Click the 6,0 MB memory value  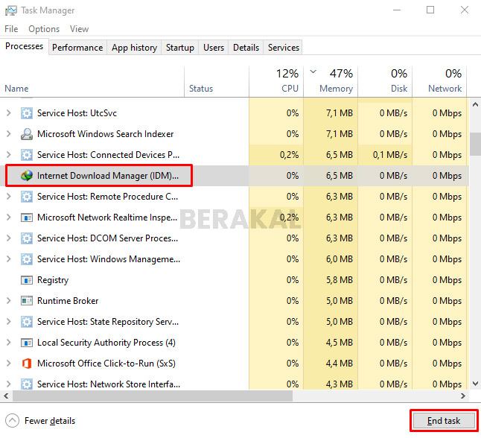[340, 259]
